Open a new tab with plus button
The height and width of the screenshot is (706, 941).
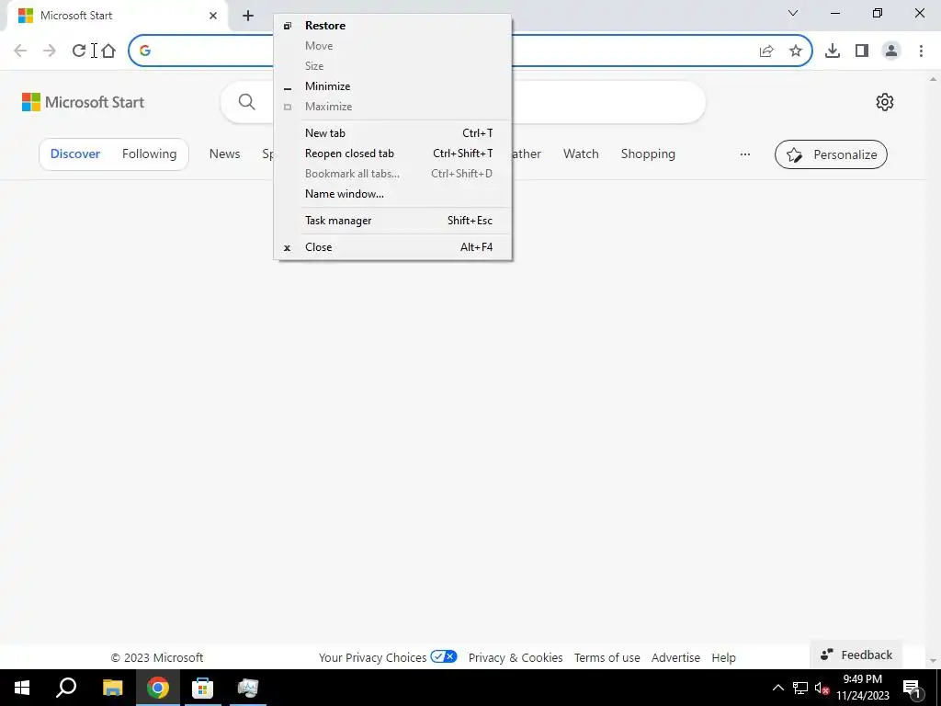(x=248, y=16)
